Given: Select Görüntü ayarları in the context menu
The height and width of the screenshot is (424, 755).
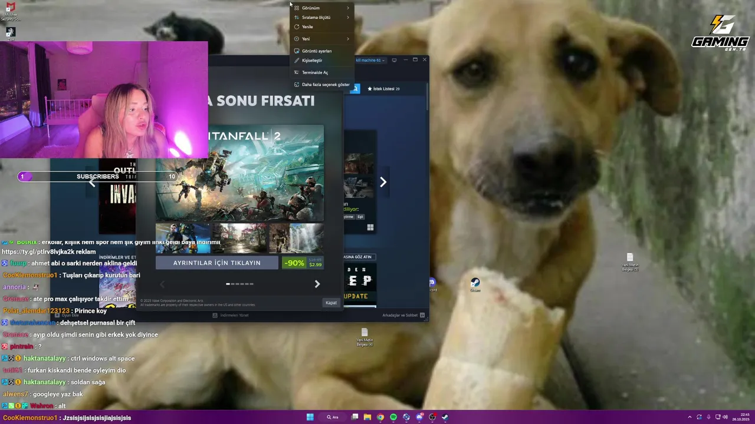Looking at the screenshot, I should [322, 51].
